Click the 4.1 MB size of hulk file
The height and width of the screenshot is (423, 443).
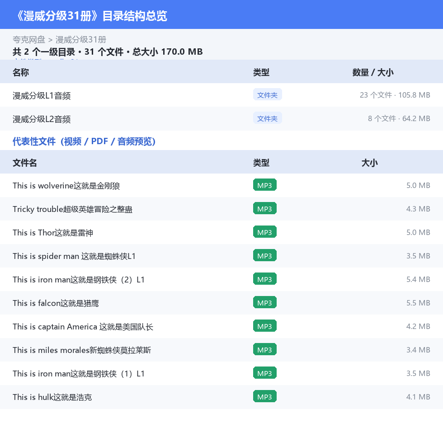[418, 396]
